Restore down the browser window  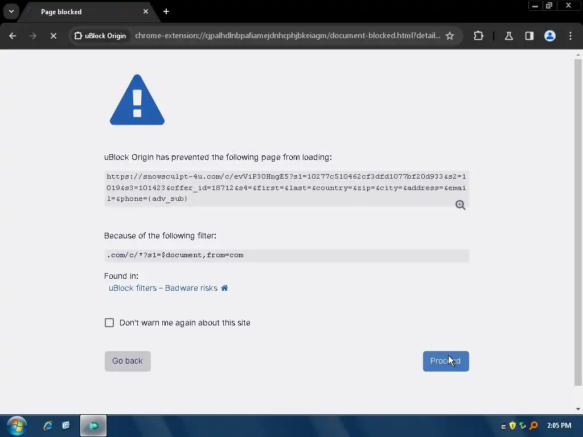[x=549, y=6]
